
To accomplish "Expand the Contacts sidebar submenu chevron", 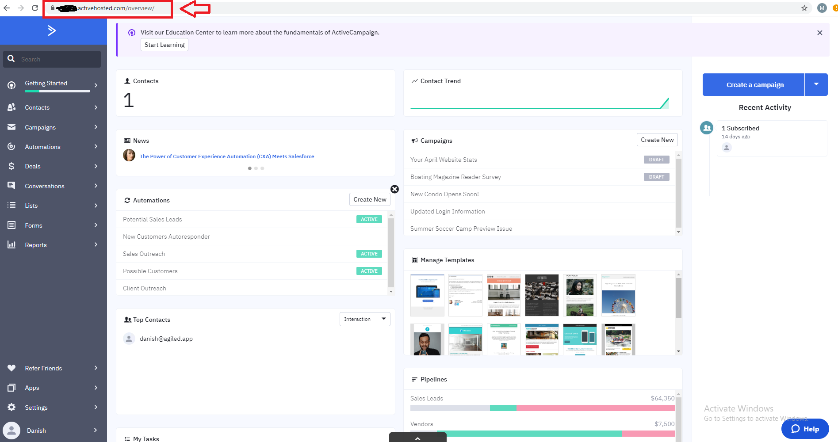I will [96, 107].
